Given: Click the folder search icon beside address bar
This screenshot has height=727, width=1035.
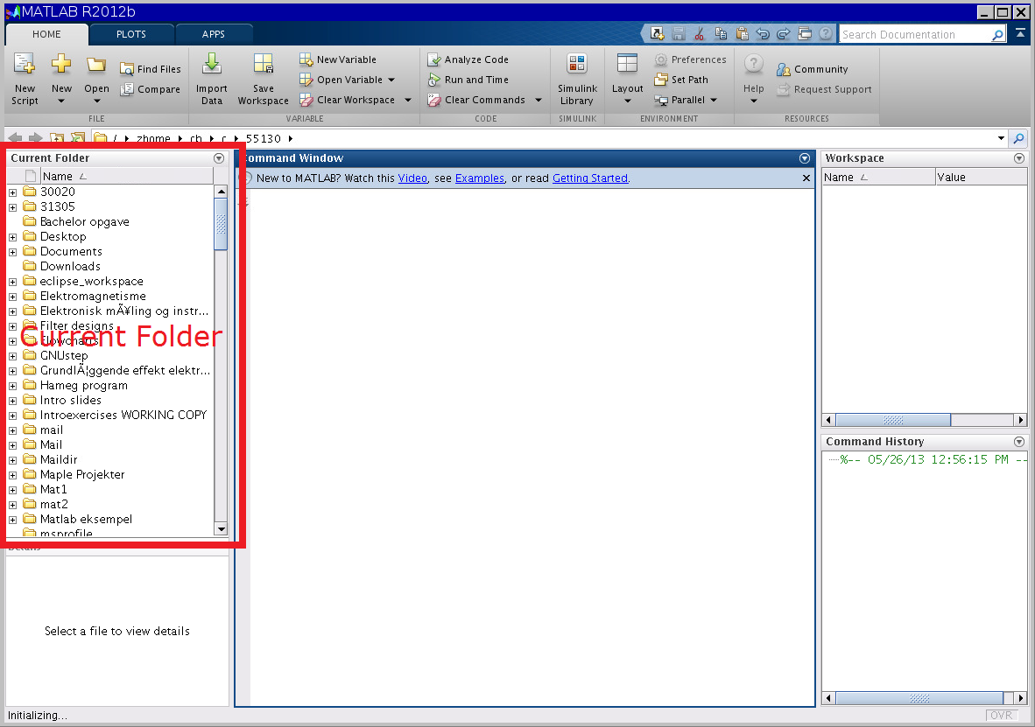Looking at the screenshot, I should click(x=1018, y=138).
